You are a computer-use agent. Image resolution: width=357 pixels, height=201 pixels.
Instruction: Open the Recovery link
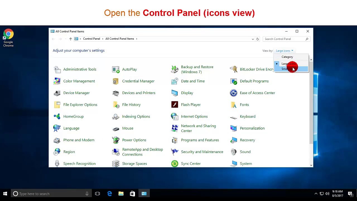(x=247, y=140)
